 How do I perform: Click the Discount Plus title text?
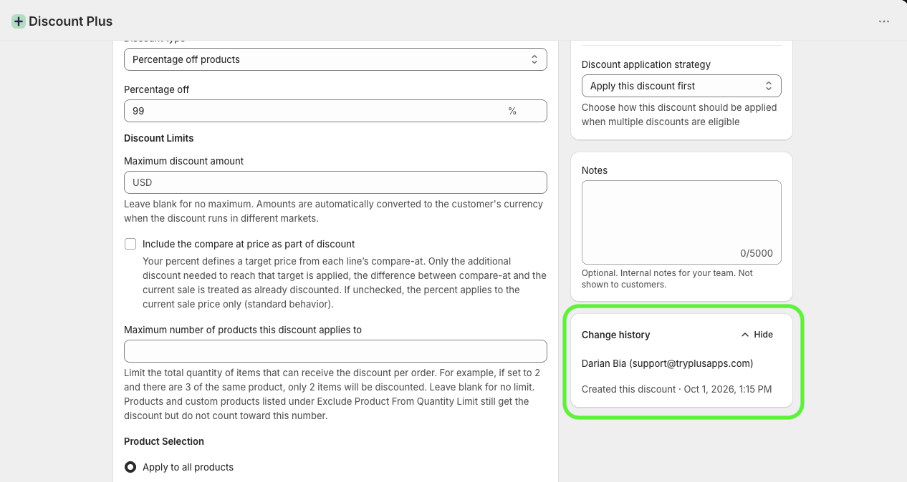[70, 21]
